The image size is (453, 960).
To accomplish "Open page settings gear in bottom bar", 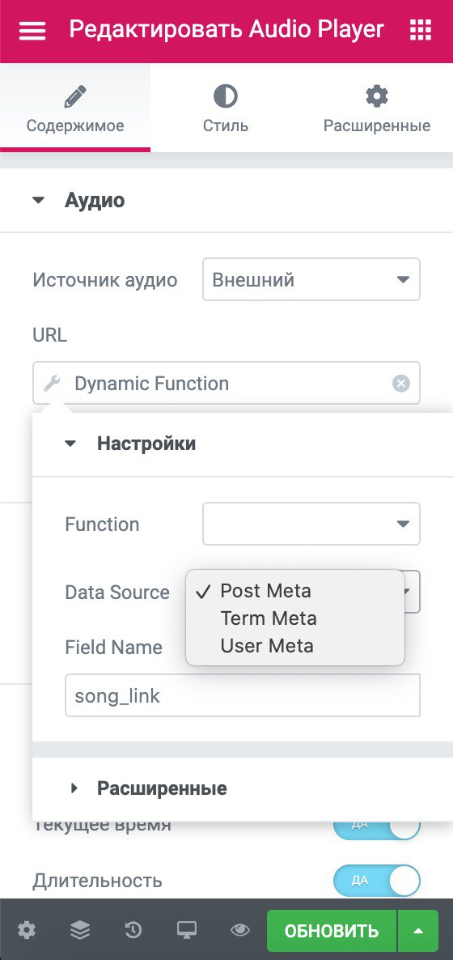I will [27, 931].
